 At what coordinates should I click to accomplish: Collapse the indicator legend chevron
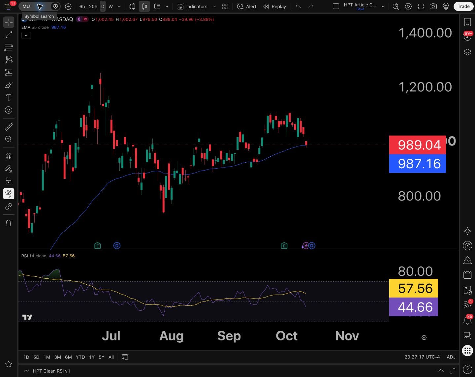click(26, 35)
